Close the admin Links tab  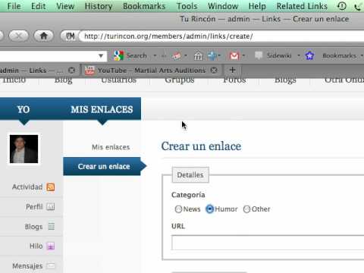71,71
